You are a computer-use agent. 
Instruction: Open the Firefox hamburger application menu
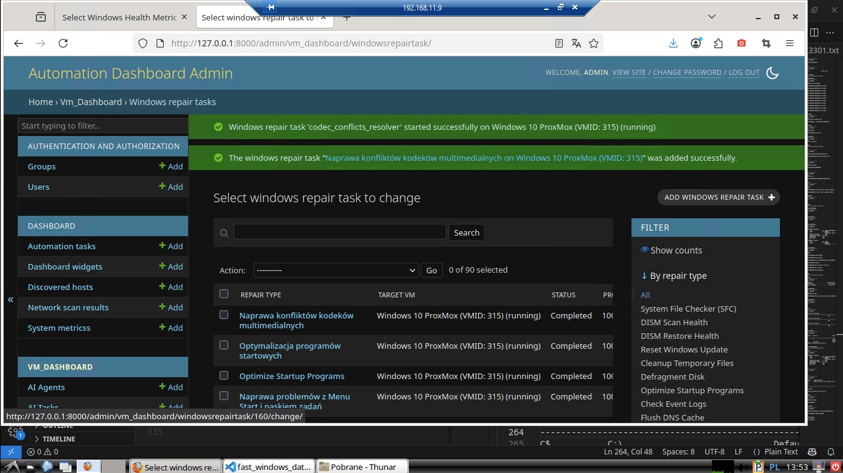[x=789, y=43]
